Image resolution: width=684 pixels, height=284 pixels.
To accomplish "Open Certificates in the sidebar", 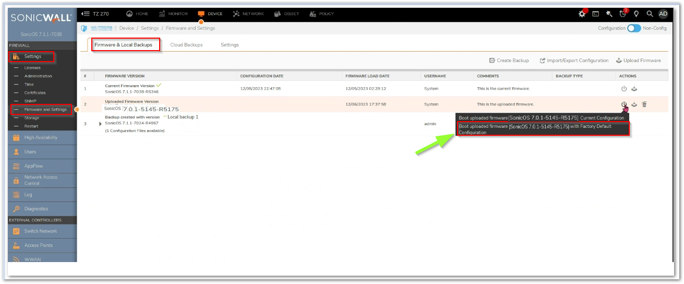I will point(35,93).
